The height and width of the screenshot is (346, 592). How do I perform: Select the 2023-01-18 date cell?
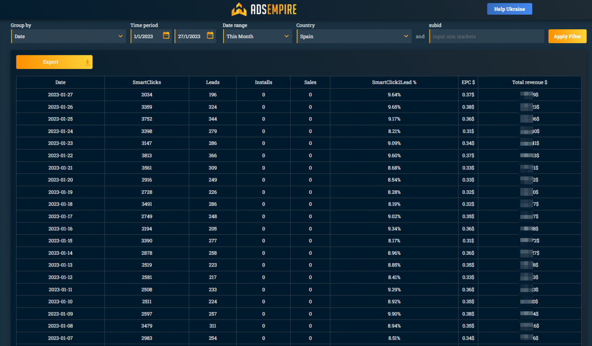coord(60,204)
